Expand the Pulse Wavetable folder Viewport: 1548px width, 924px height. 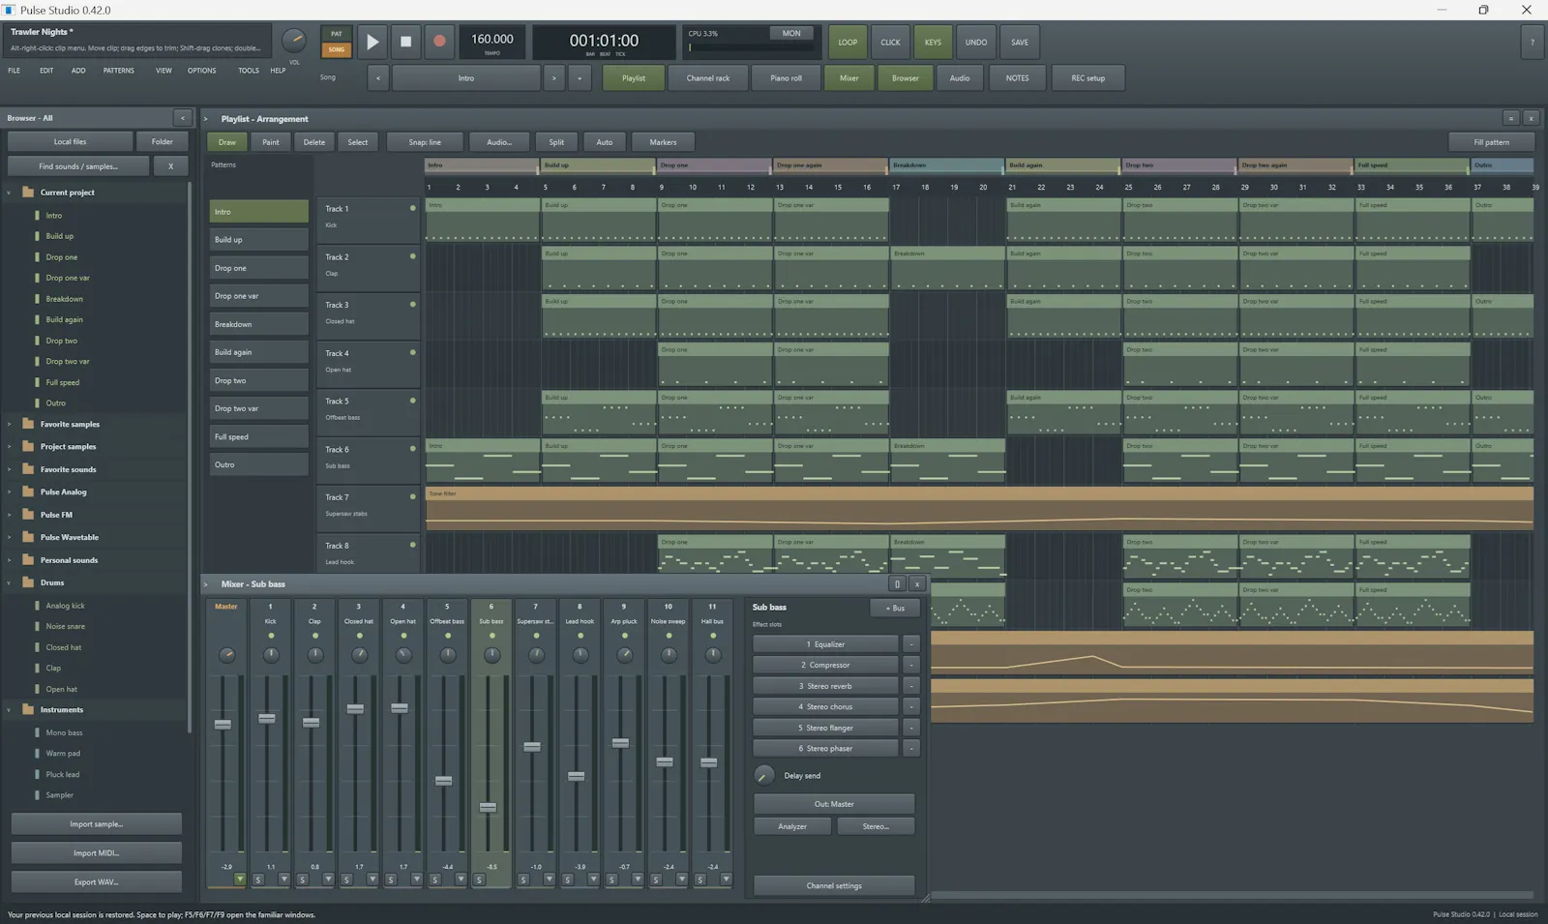10,537
